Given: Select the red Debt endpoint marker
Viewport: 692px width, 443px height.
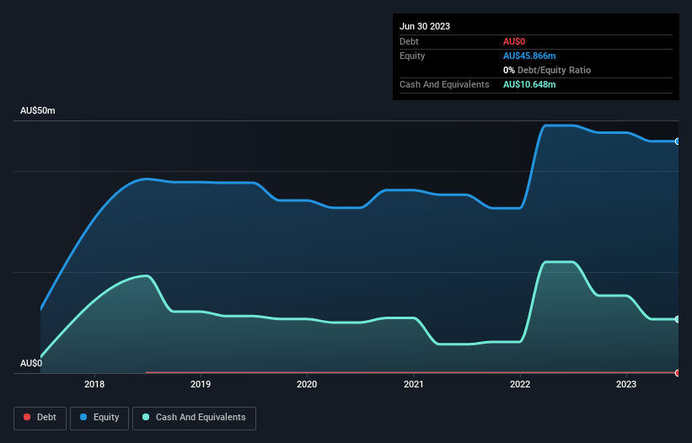Looking at the screenshot, I should click(x=678, y=373).
